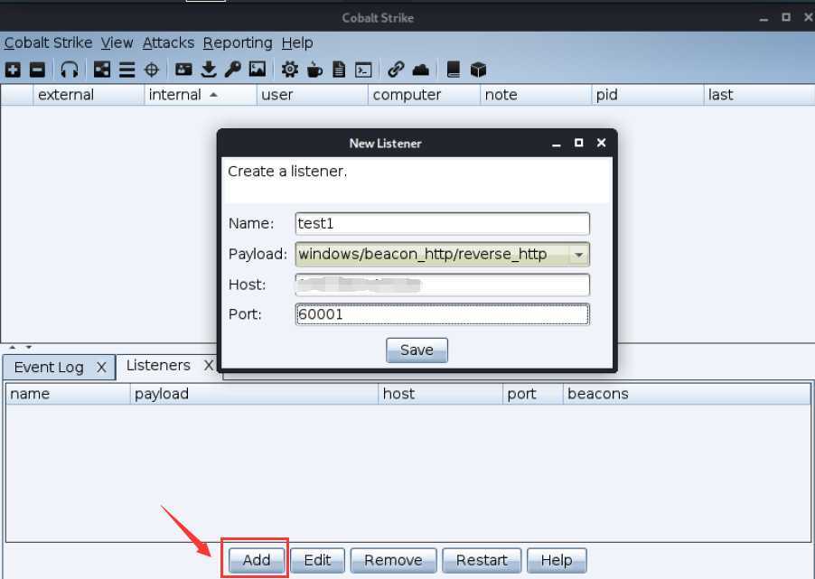Switch to the pivot graph view icon
This screenshot has height=579, width=815.
click(x=102, y=70)
